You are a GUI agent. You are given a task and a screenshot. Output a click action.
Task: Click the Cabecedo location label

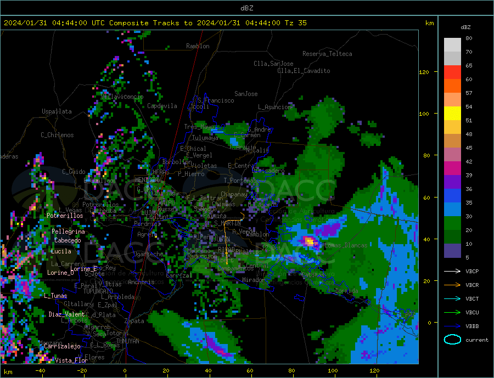pos(68,240)
